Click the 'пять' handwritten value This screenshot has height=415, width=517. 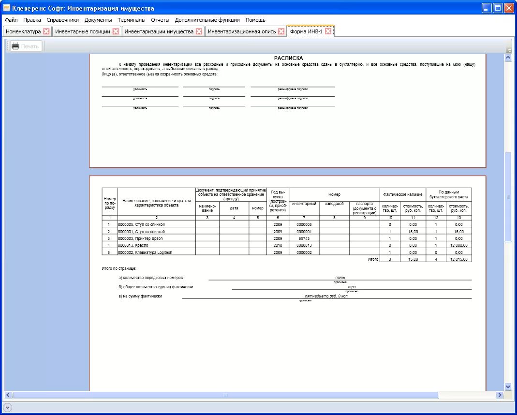point(340,278)
